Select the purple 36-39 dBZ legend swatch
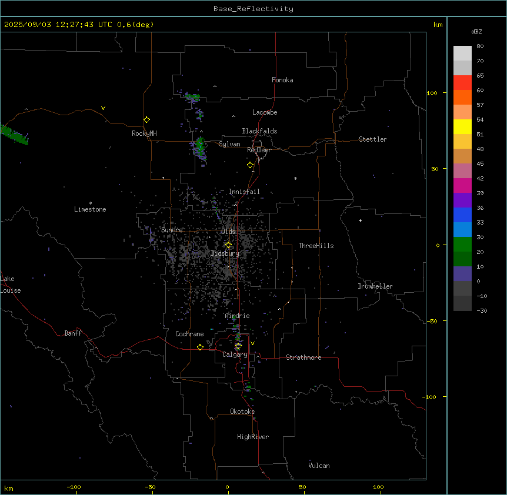Screen dimensions: 507x495 [x=462, y=200]
